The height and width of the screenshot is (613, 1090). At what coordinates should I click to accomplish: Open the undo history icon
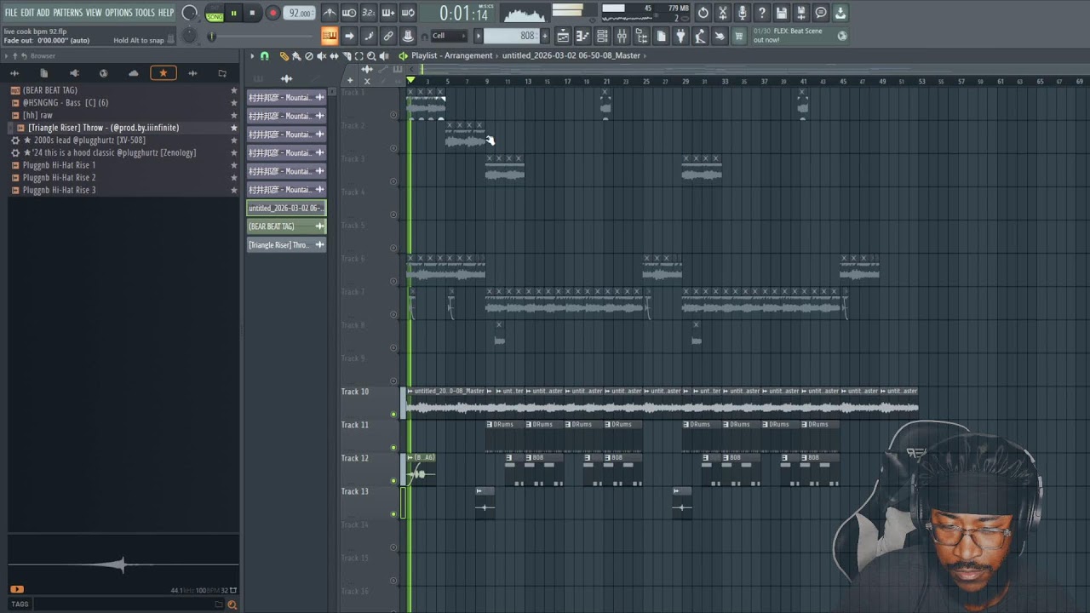click(x=703, y=13)
